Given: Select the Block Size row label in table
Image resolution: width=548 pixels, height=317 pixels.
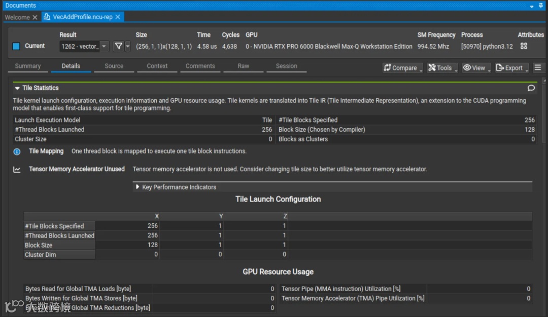Looking at the screenshot, I should [x=59, y=245].
